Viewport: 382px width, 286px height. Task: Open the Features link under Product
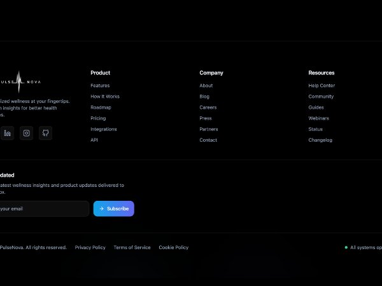100,86
